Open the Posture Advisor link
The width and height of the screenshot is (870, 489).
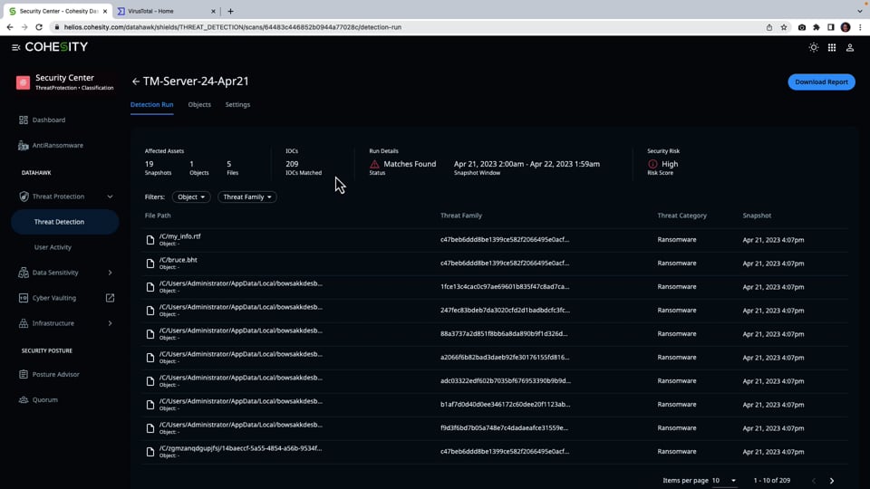55,374
